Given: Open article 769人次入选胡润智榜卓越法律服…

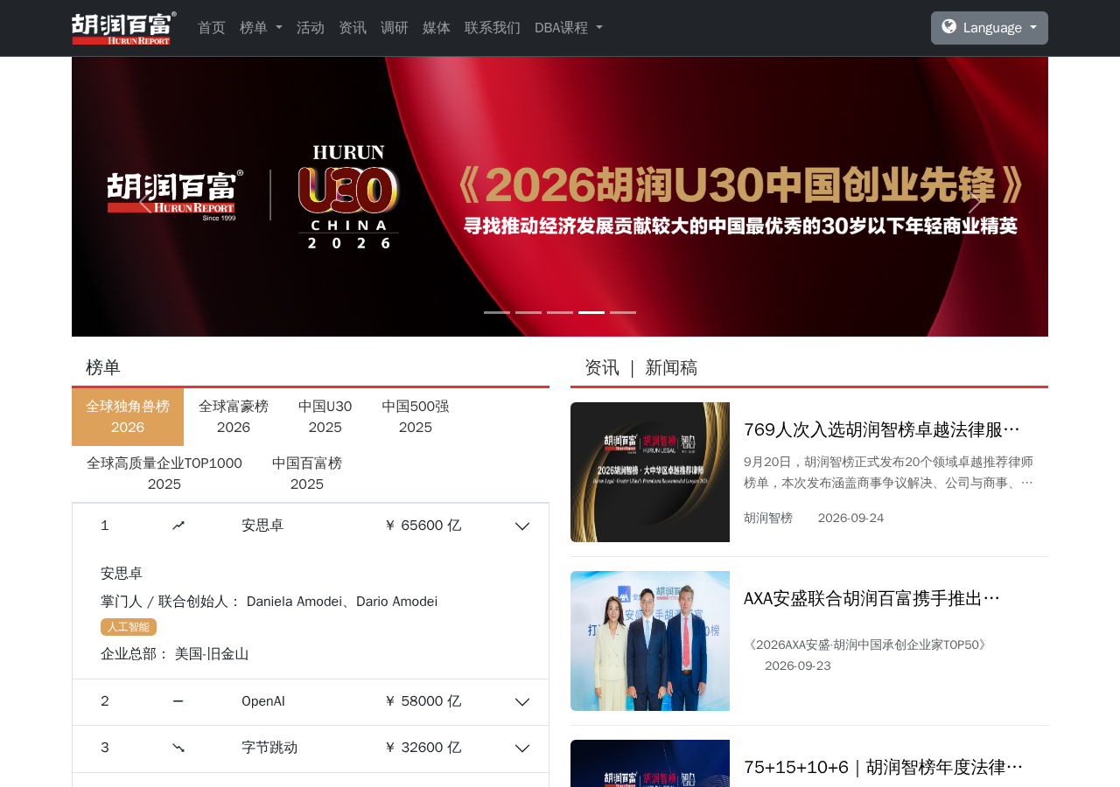Looking at the screenshot, I should click(x=882, y=429).
